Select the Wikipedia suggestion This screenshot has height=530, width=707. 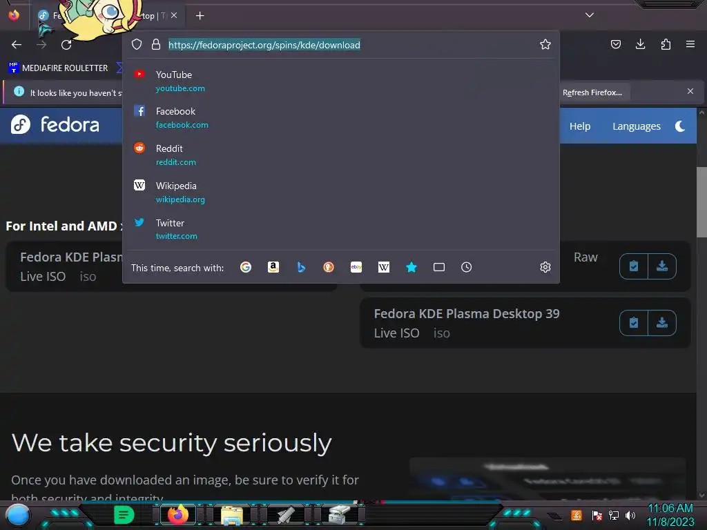coord(341,192)
